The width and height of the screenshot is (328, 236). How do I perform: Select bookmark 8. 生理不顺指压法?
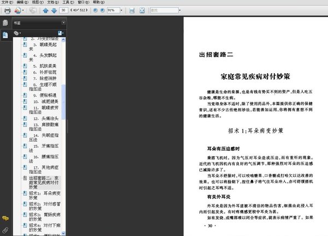click(x=43, y=87)
